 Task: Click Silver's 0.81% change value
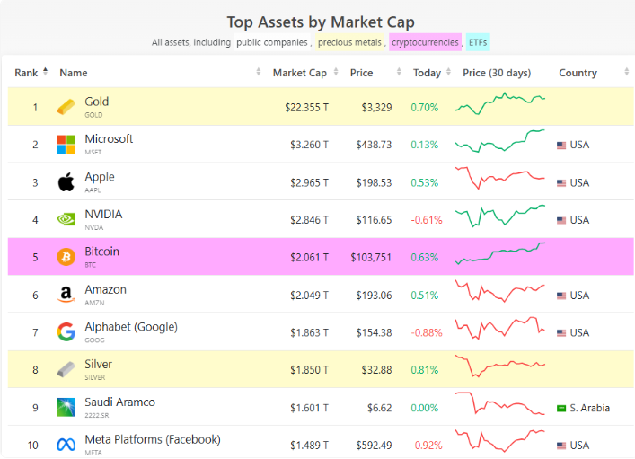pos(425,370)
